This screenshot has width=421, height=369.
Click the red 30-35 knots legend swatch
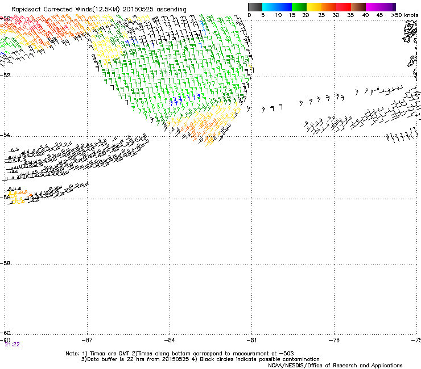click(344, 7)
